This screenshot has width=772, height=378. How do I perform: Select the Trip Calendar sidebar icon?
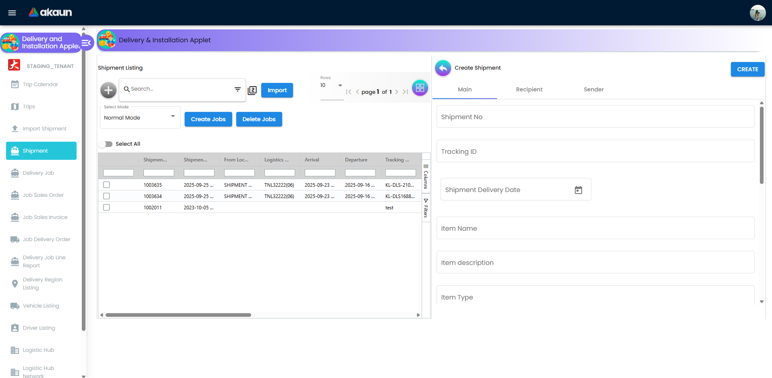14,84
